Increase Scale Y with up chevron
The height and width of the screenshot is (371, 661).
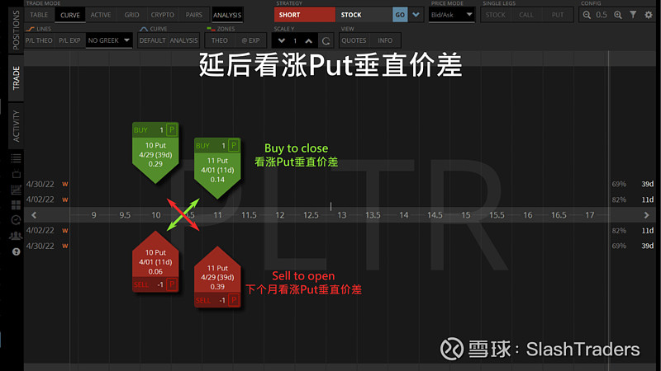click(x=308, y=40)
